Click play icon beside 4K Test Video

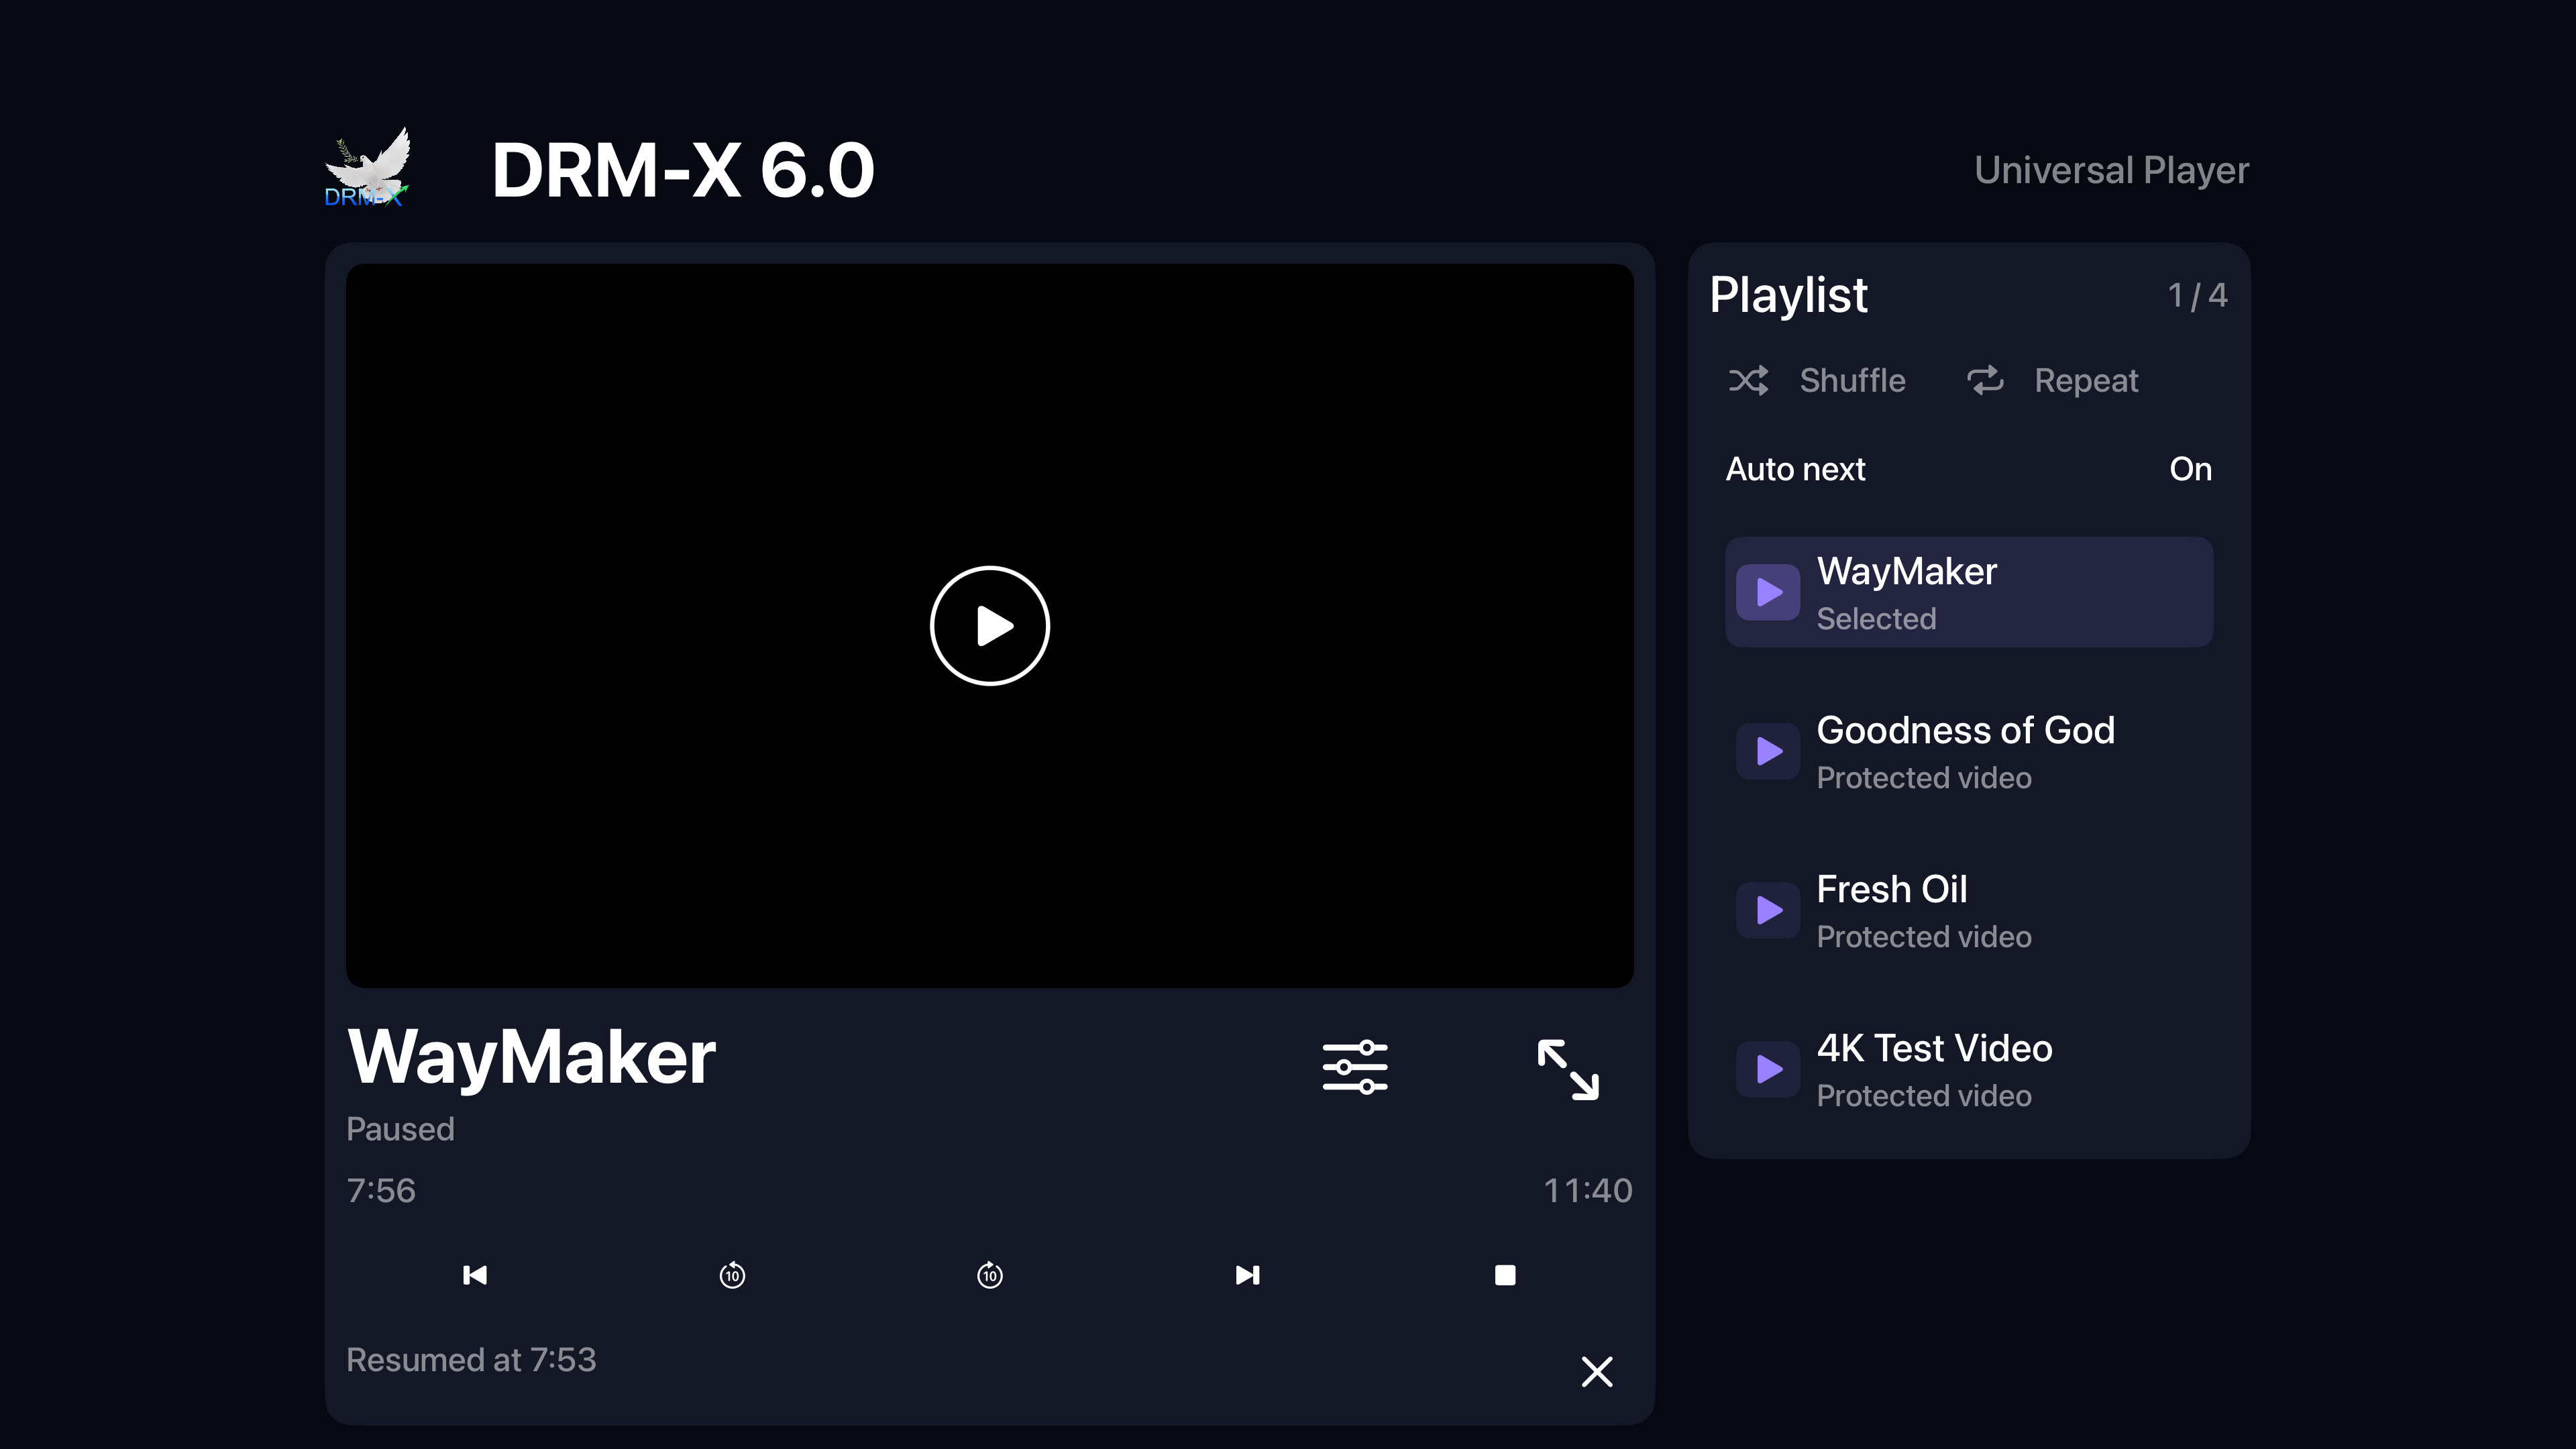(x=1769, y=1069)
